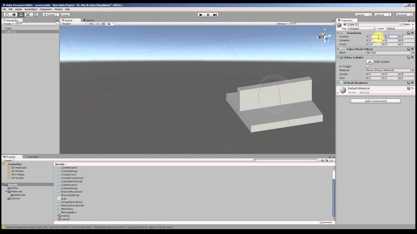Viewport: 417px width, 234px height.
Task: Click the console warning icon in status bar
Action: 3,227
